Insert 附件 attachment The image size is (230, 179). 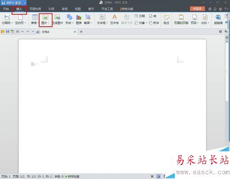tap(154, 23)
